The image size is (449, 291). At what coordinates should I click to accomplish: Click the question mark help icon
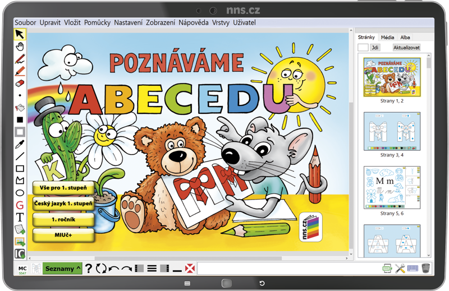point(89,269)
